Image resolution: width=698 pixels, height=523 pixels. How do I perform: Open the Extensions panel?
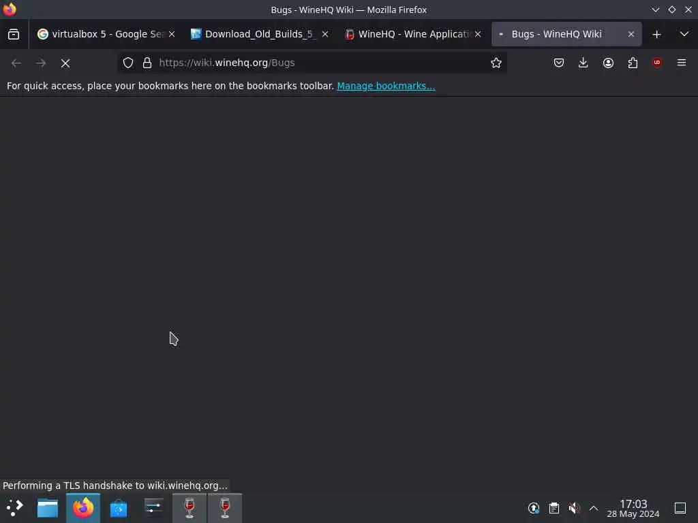[x=633, y=63]
